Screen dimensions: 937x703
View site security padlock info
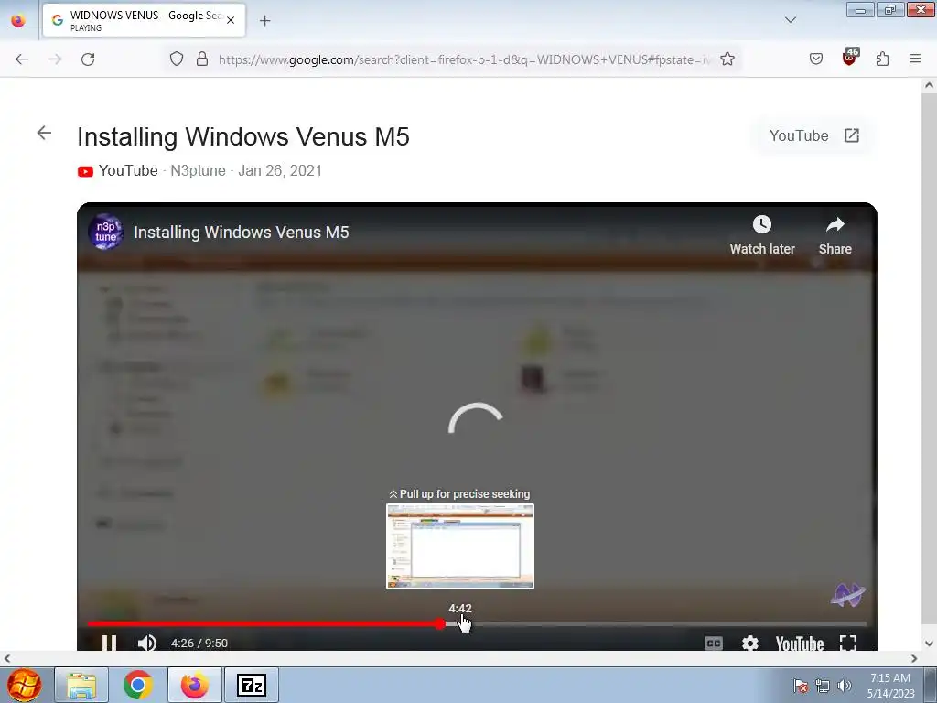202,59
